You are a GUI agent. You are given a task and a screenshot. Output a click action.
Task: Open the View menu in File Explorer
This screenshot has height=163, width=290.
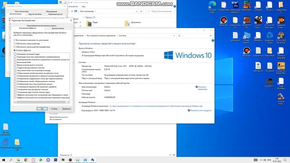point(83,6)
